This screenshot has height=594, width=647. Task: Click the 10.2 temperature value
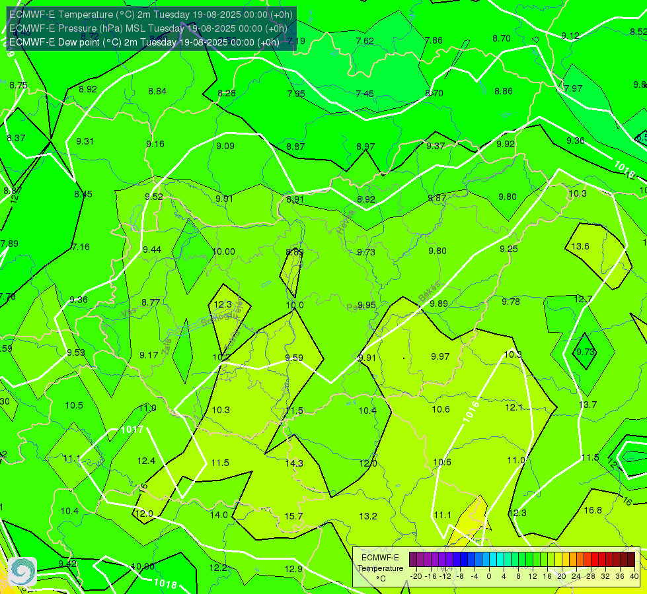click(221, 357)
